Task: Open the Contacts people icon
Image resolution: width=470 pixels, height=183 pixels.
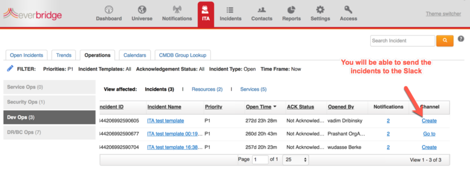Action: click(x=262, y=10)
